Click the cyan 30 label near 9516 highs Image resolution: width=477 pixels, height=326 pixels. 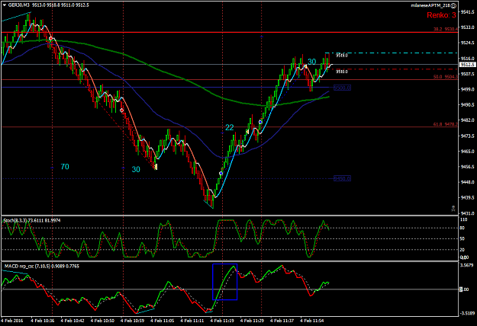tap(312, 62)
